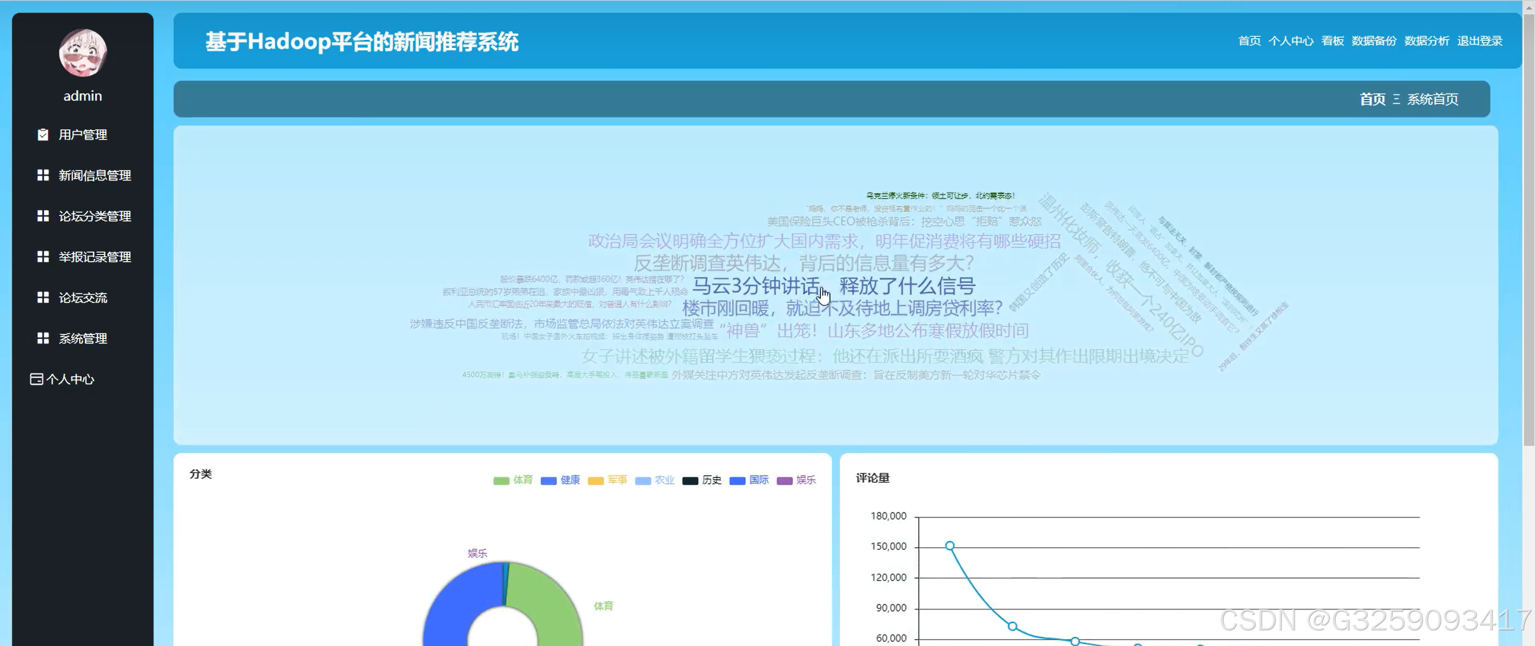The width and height of the screenshot is (1535, 646).
Task: Click the grid icon beside 系统管理
Action: click(43, 338)
